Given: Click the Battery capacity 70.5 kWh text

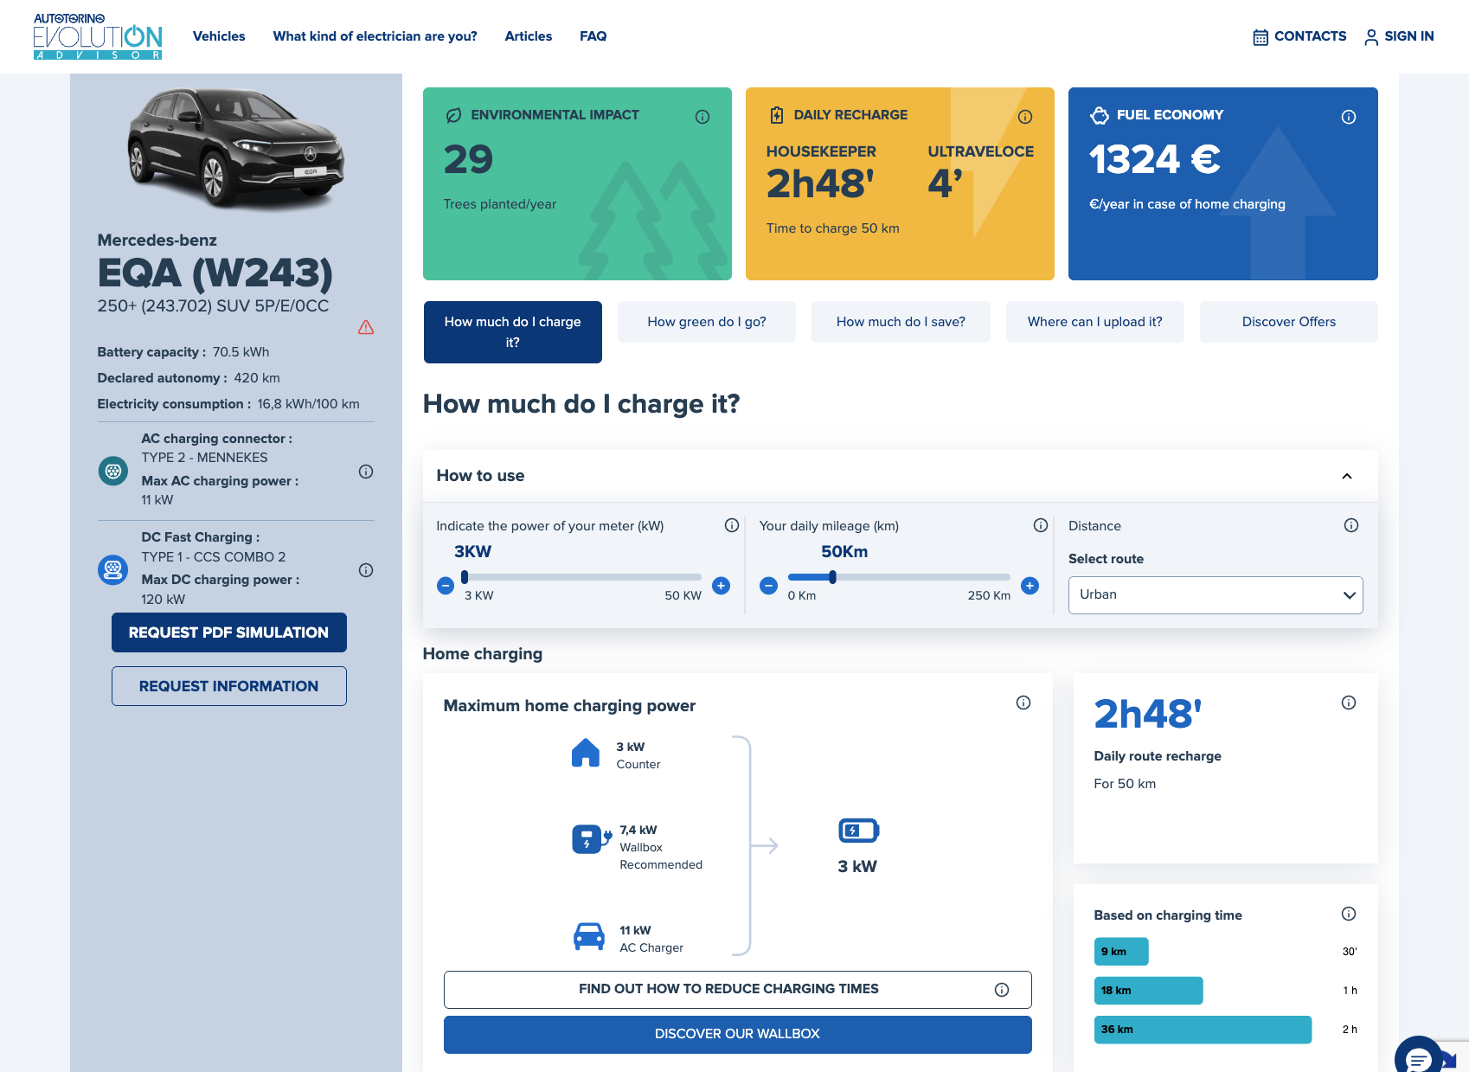Looking at the screenshot, I should pos(183,352).
